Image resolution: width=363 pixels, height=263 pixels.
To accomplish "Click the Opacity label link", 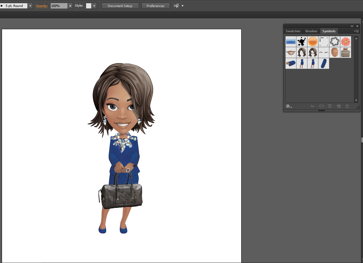I will (x=42, y=6).
